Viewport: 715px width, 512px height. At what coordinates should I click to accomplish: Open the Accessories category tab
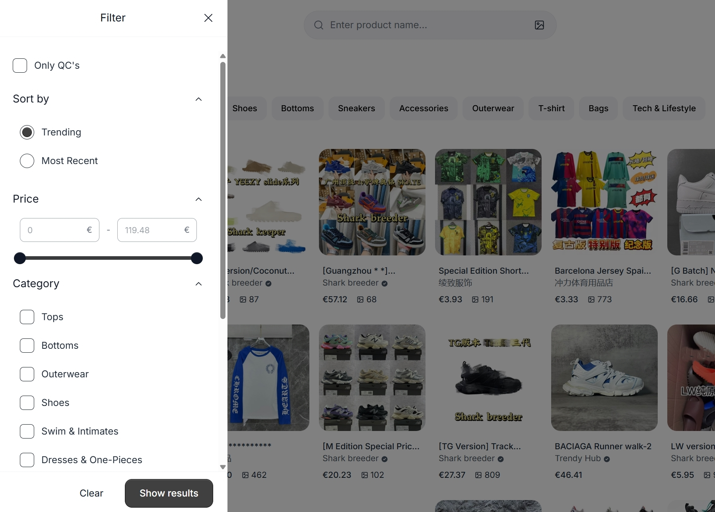(424, 108)
